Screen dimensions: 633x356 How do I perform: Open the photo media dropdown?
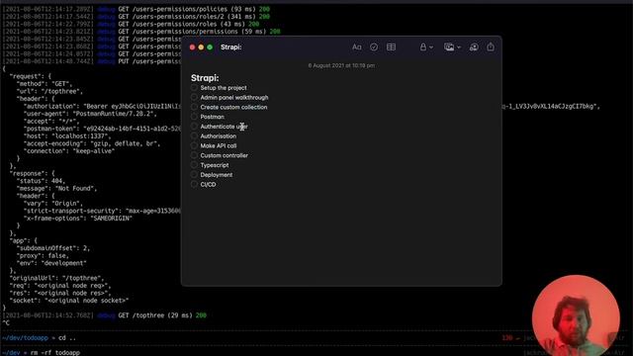tap(452, 47)
